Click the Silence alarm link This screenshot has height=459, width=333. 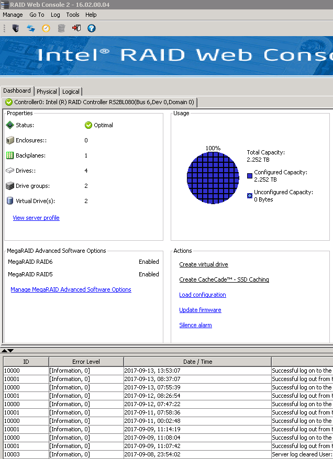point(195,325)
